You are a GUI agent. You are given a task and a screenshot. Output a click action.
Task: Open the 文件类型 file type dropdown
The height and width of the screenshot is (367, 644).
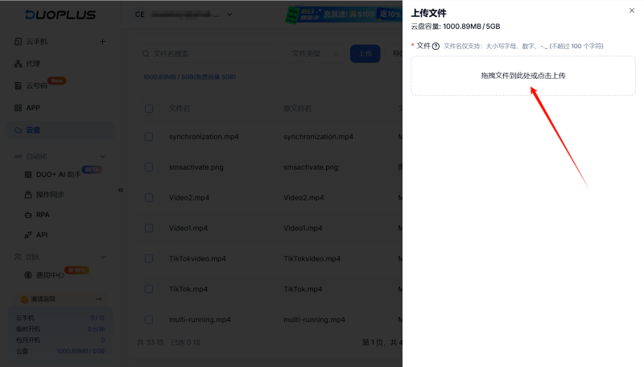pyautogui.click(x=316, y=54)
